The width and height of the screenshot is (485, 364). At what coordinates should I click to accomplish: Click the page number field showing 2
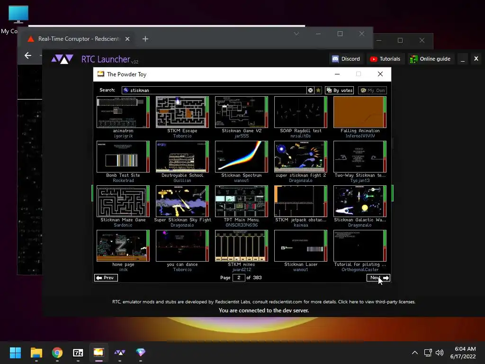point(239,278)
